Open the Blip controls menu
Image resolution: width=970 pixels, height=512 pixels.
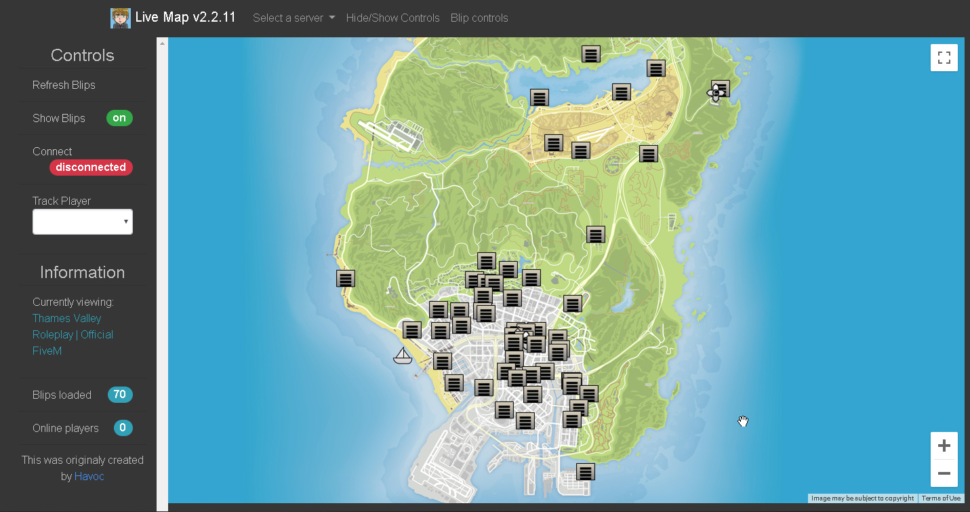pyautogui.click(x=479, y=18)
